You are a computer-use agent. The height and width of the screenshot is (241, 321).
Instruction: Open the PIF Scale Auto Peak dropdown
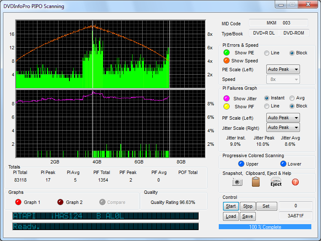pyautogui.click(x=283, y=118)
